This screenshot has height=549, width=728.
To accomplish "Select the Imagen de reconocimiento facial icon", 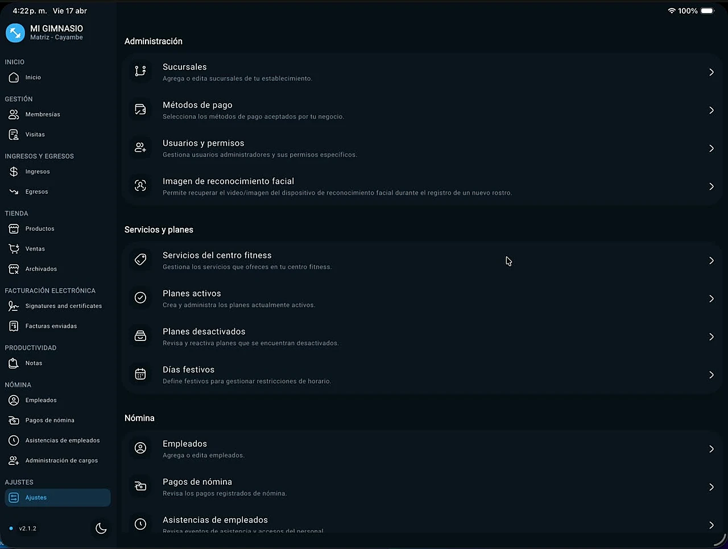I will [140, 186].
